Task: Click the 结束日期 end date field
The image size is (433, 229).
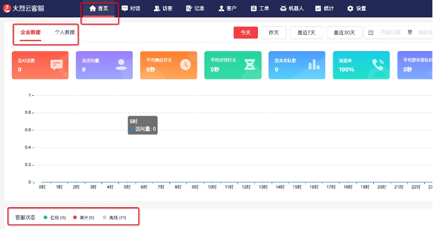Action: click(426, 32)
